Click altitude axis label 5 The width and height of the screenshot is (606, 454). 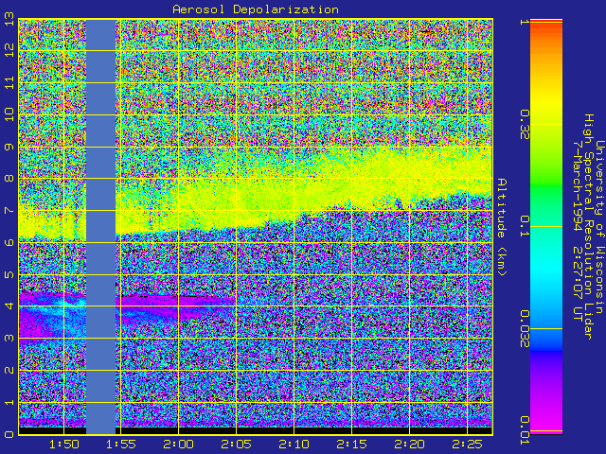tap(9, 274)
